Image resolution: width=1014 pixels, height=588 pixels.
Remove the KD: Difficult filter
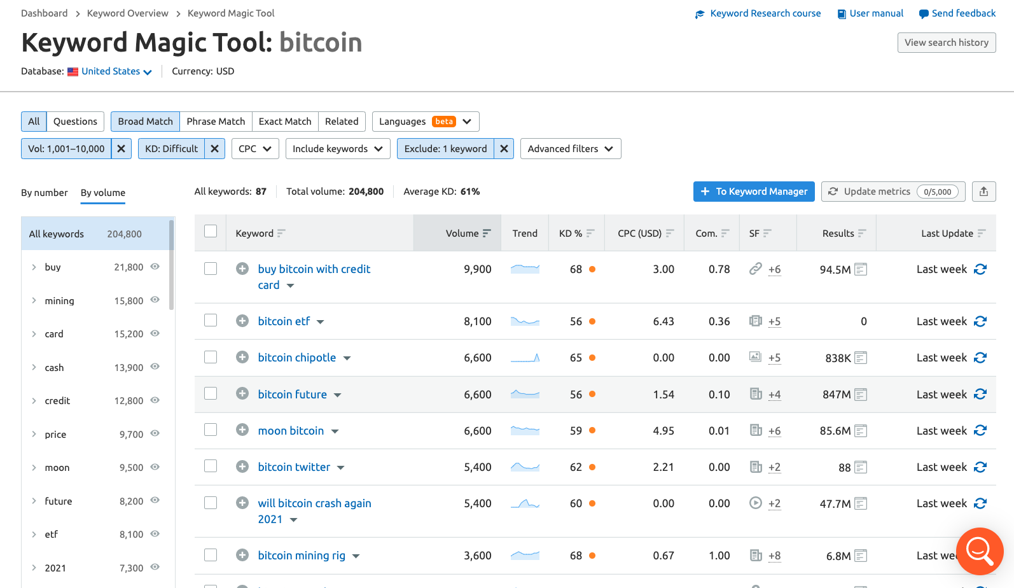(x=214, y=149)
